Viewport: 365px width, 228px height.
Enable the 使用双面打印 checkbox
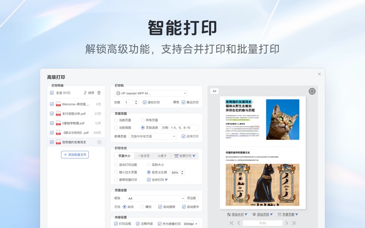coord(116,180)
